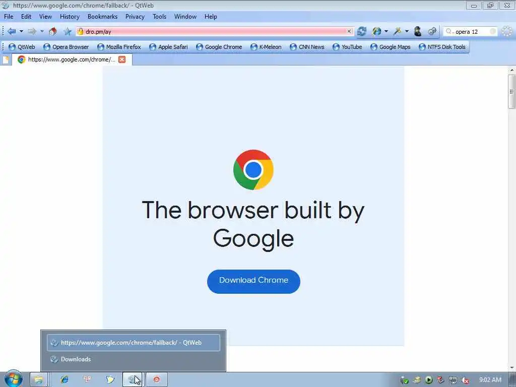Open the Google Chrome bookmark
This screenshot has height=387, width=516.
(219, 47)
